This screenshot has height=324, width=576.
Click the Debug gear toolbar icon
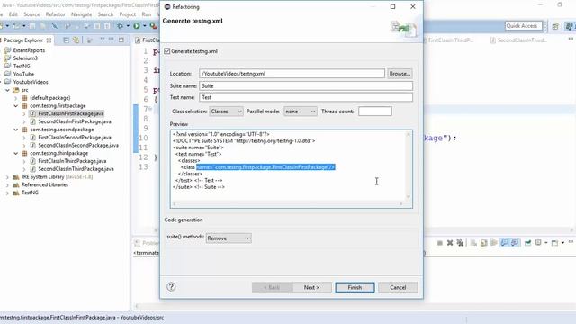[x=120, y=26]
